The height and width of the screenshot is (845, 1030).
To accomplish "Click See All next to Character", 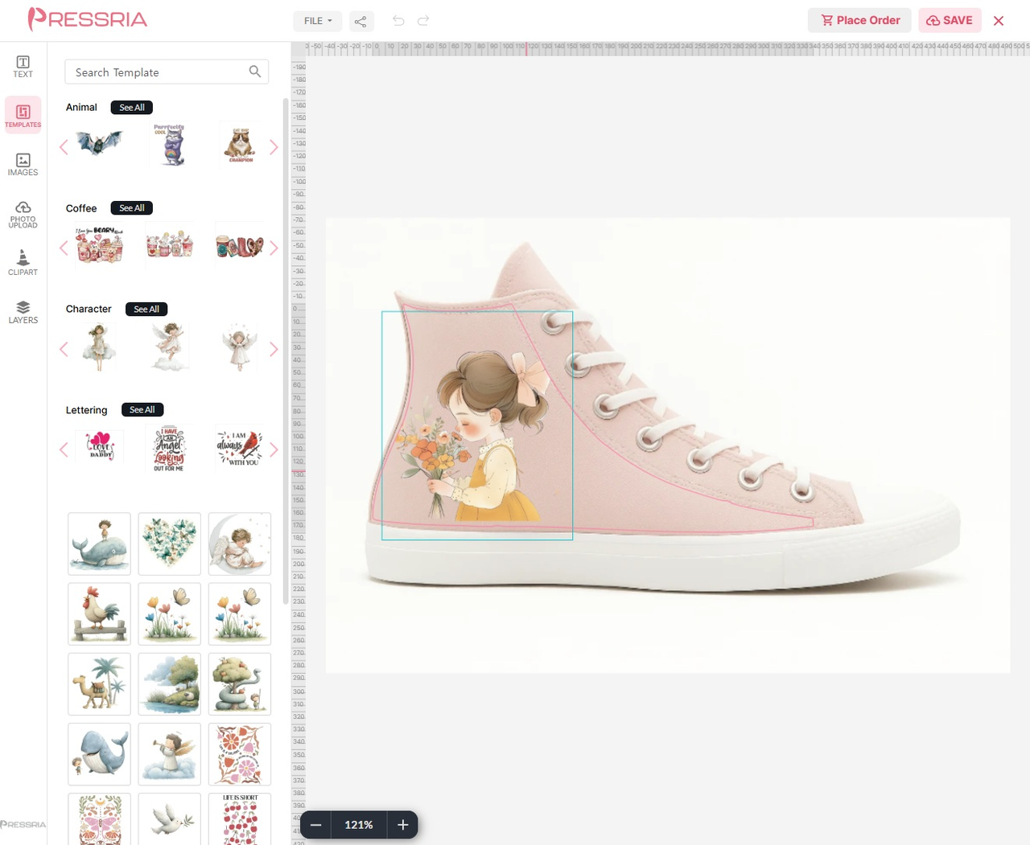I will 146,310.
